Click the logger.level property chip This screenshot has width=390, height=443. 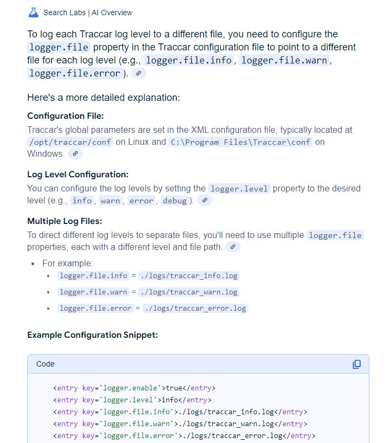pos(239,189)
